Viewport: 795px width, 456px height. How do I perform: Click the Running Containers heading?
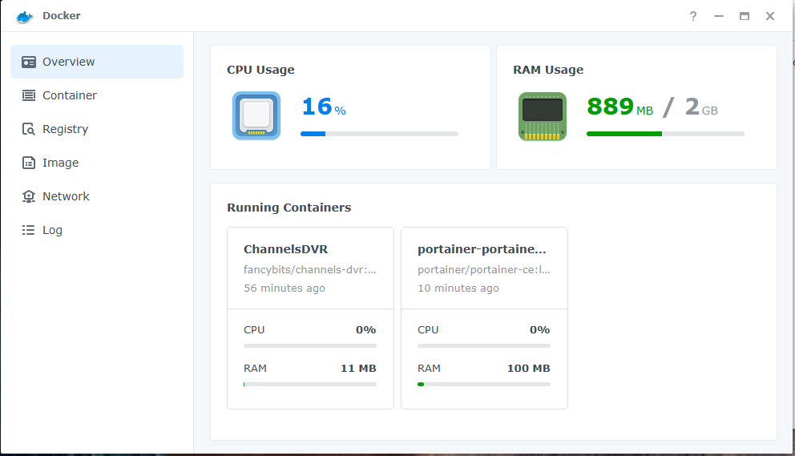point(289,208)
